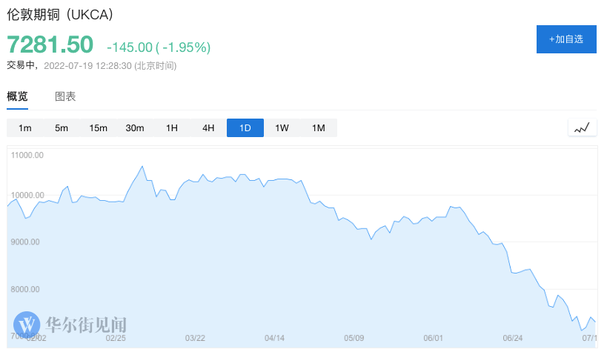The image size is (607, 355).
Task: Choose the 30m interval
Action: (x=135, y=128)
